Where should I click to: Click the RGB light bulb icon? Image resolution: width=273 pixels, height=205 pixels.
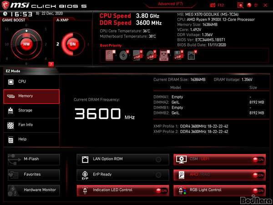182,190
